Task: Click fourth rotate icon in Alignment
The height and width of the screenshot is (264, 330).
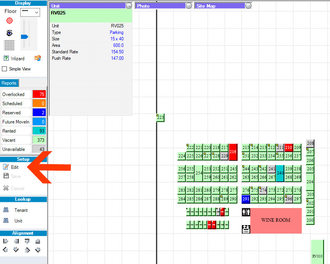Action: (38, 250)
